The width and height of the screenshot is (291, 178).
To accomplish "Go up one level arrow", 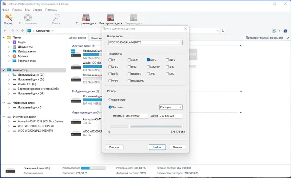I will click(23, 31).
